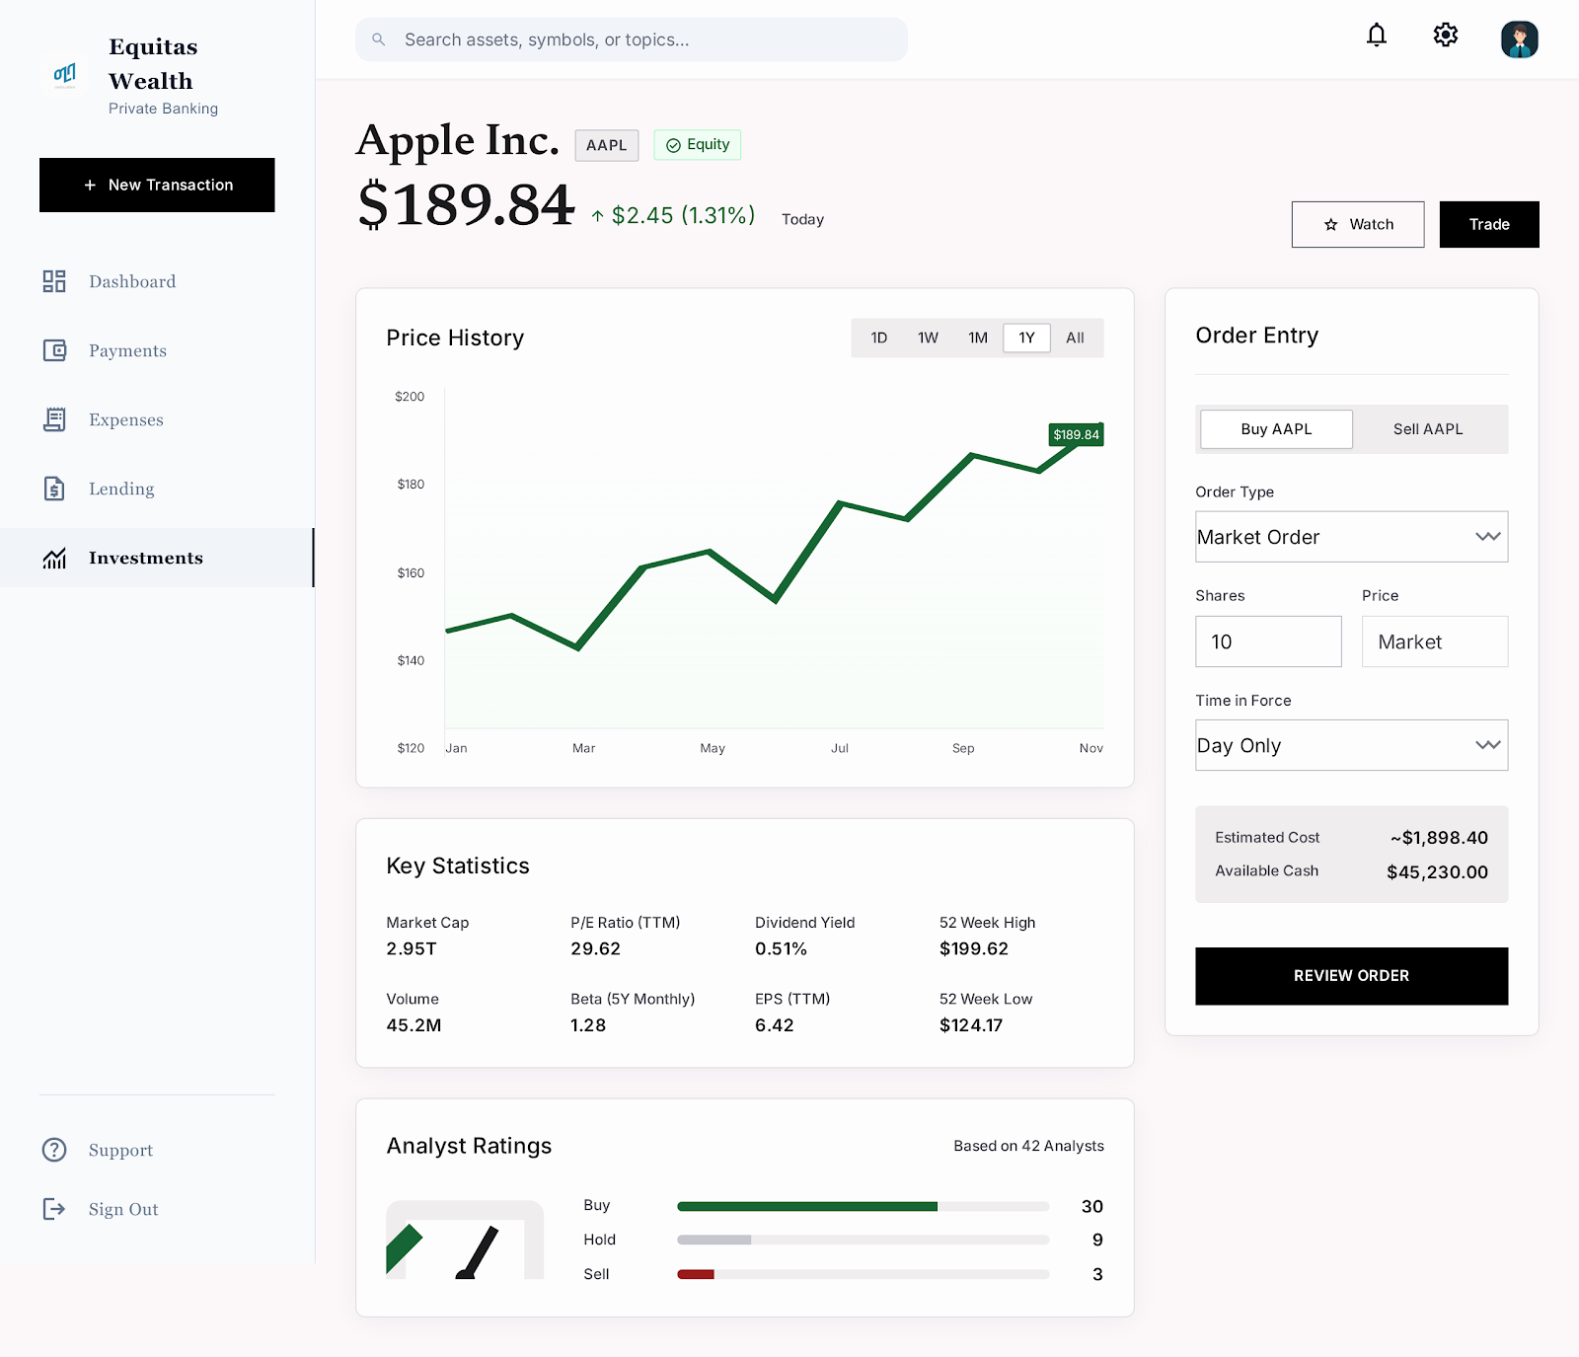Click the Expenses receipt icon

coord(54,420)
